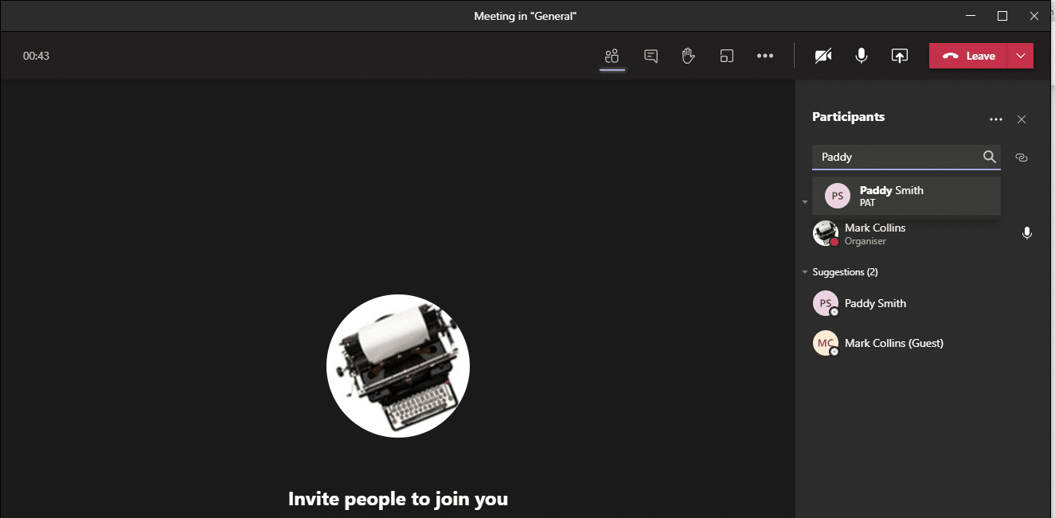The width and height of the screenshot is (1055, 518).
Task: Select the Paddy Smith PAT search result
Action: (x=906, y=196)
